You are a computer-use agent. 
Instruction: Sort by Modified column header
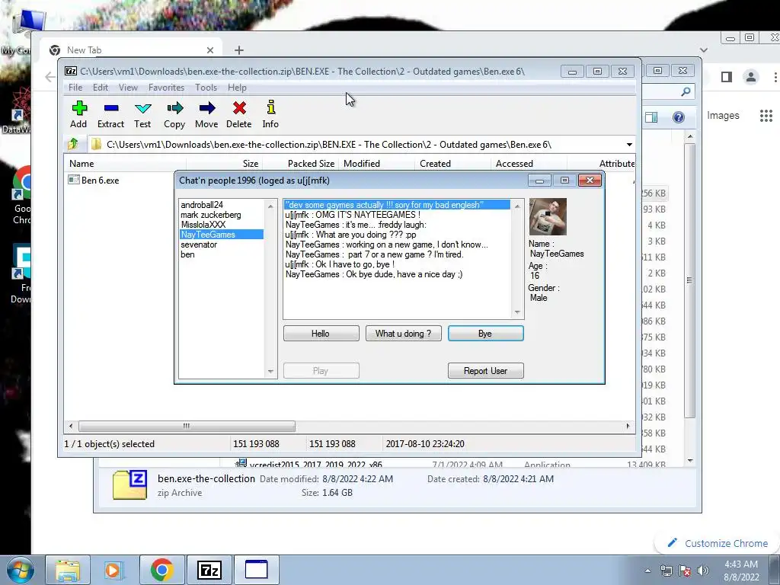pos(376,163)
